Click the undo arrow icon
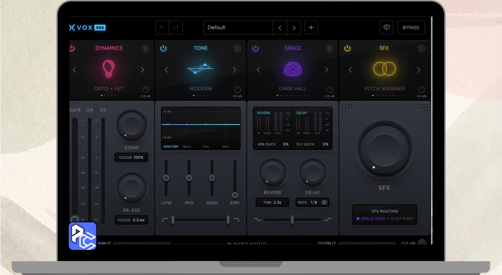 pyautogui.click(x=162, y=27)
